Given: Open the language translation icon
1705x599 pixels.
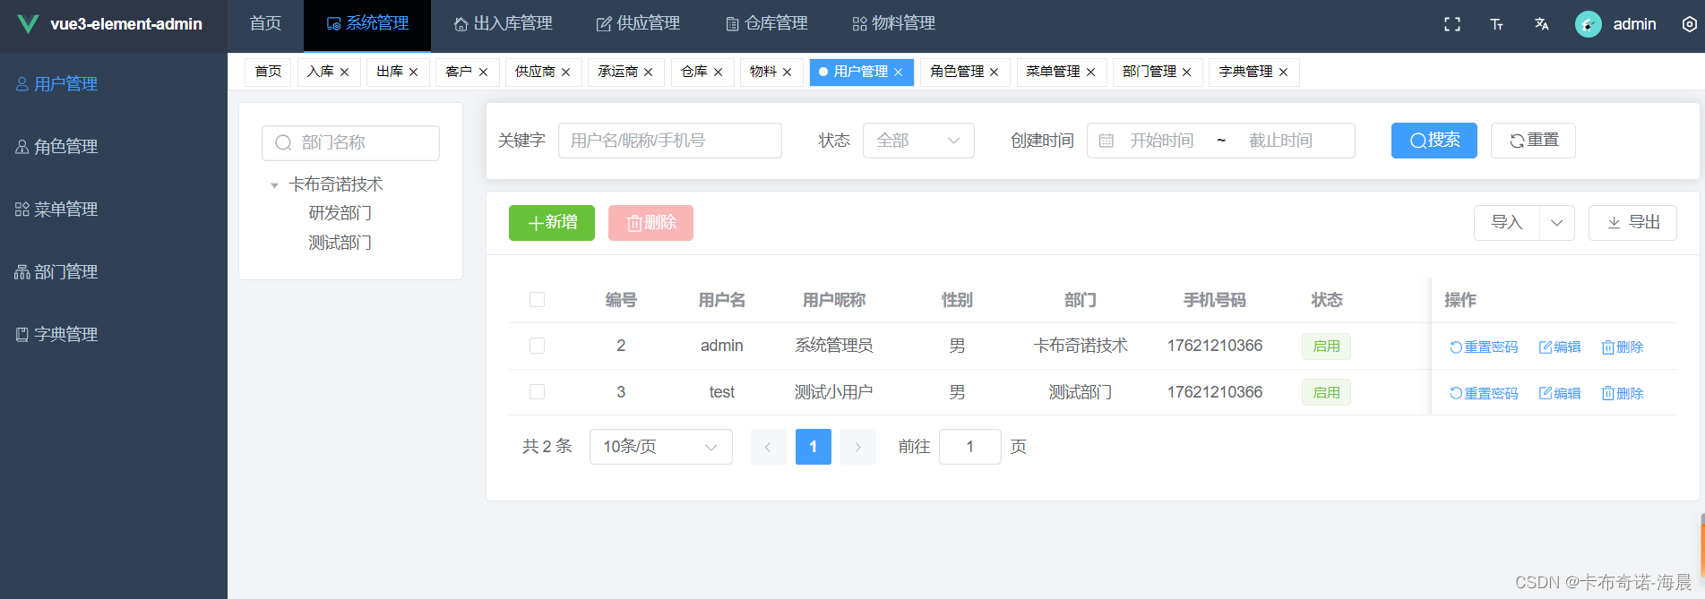Looking at the screenshot, I should click(x=1541, y=24).
